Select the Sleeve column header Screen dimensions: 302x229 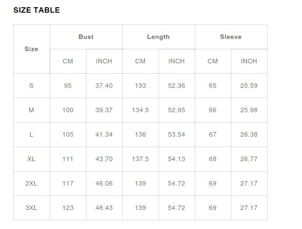point(231,37)
